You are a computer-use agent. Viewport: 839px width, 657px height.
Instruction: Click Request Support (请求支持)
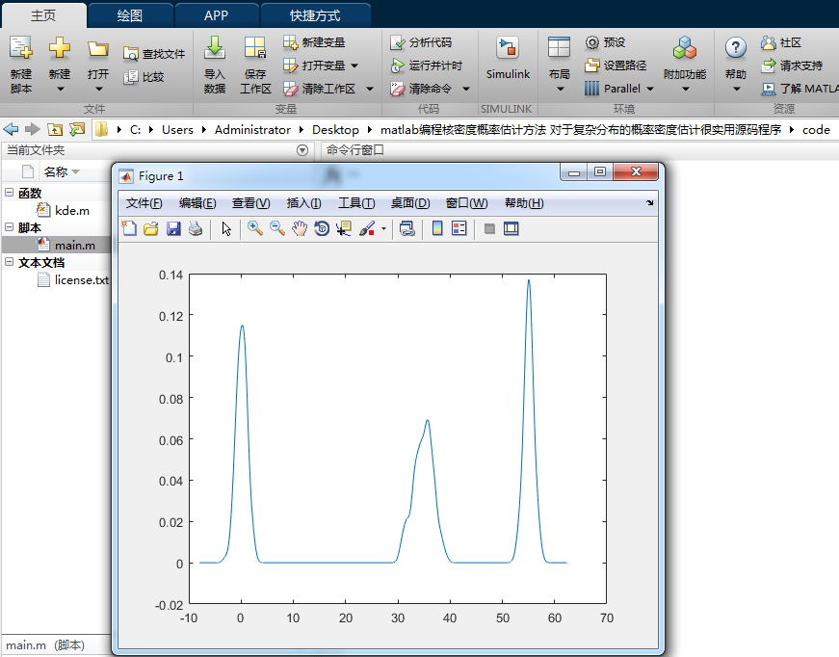792,66
